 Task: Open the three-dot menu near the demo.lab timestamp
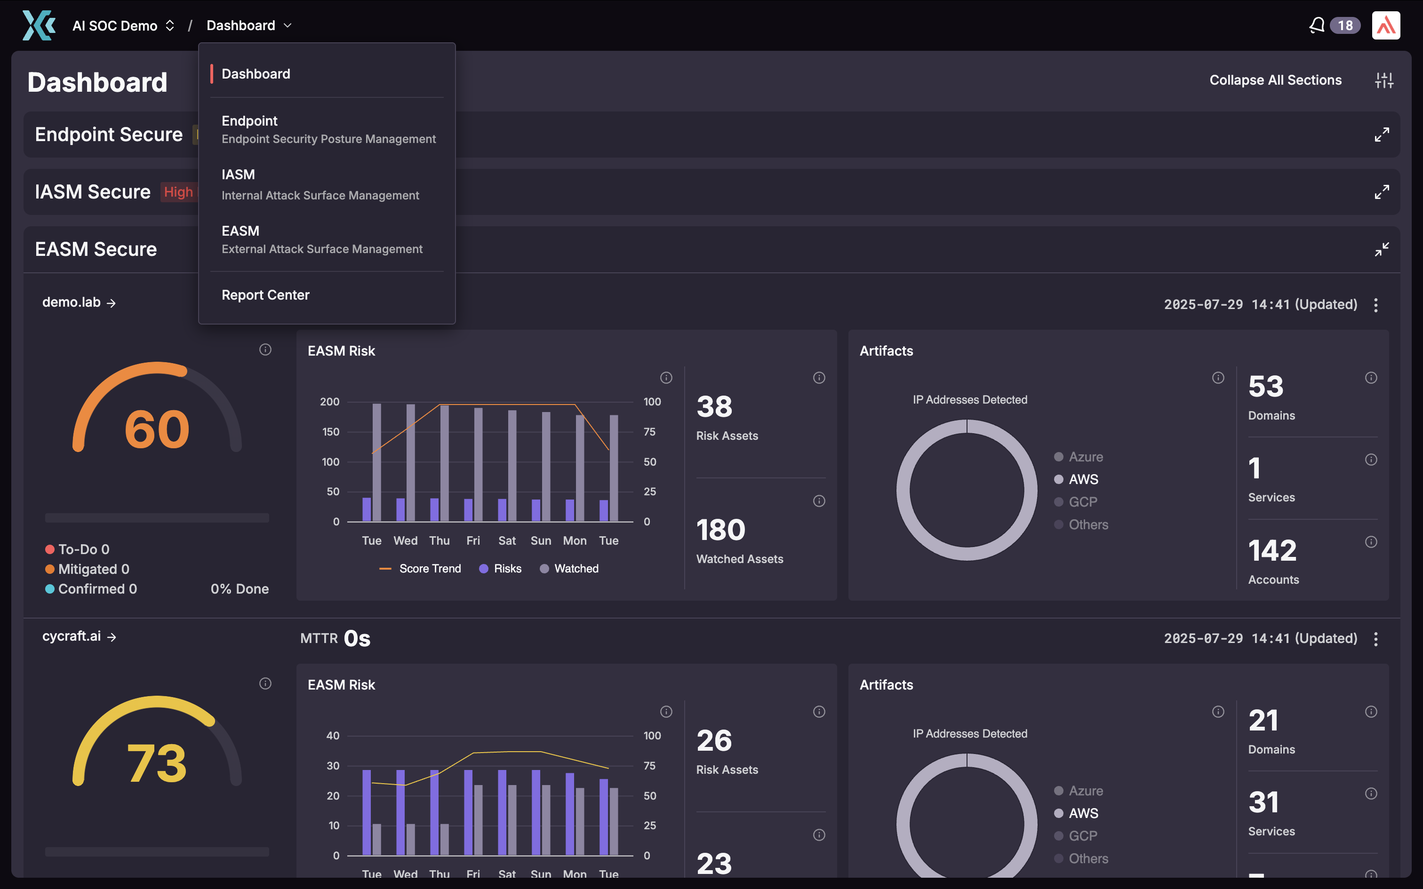click(x=1375, y=305)
